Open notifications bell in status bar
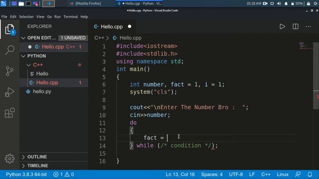Viewport: 319px width, 179px height. (x=310, y=175)
